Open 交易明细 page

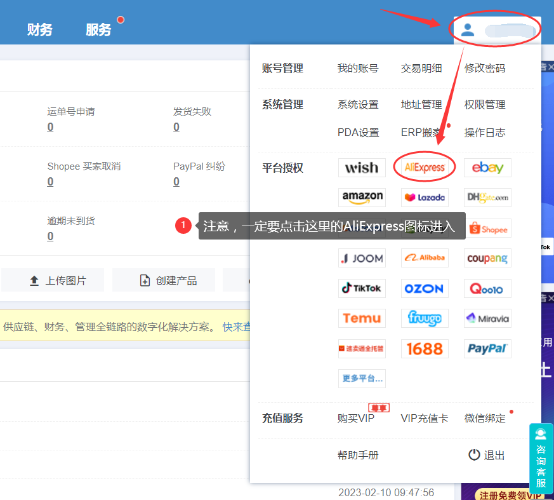pos(421,68)
